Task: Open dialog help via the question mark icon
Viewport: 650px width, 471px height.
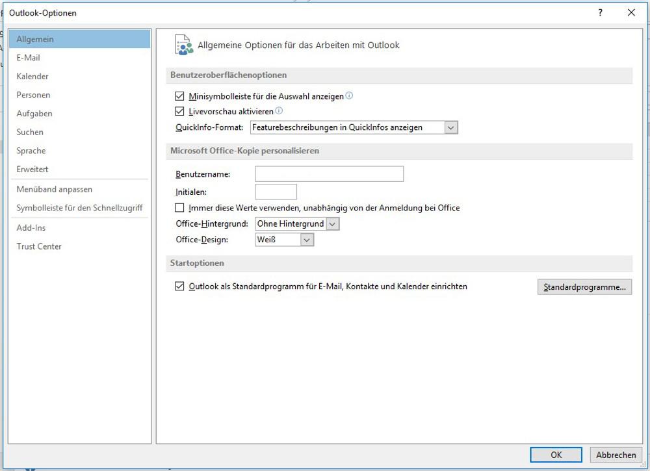Action: (x=600, y=12)
